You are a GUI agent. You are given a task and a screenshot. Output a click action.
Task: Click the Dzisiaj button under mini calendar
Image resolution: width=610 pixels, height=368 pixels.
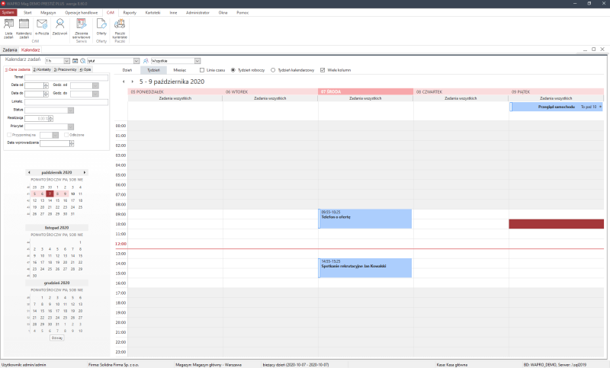56,338
